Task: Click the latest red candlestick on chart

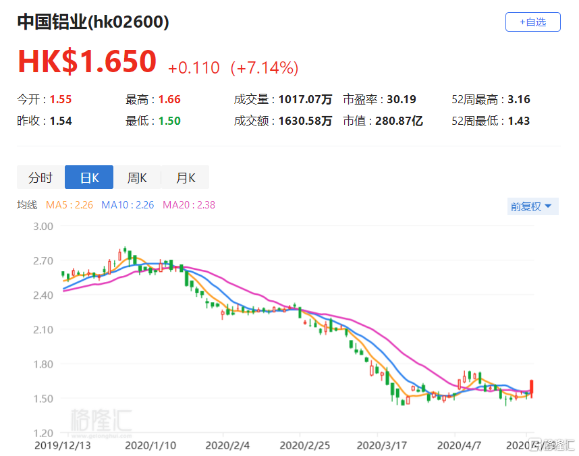Action: pos(532,387)
